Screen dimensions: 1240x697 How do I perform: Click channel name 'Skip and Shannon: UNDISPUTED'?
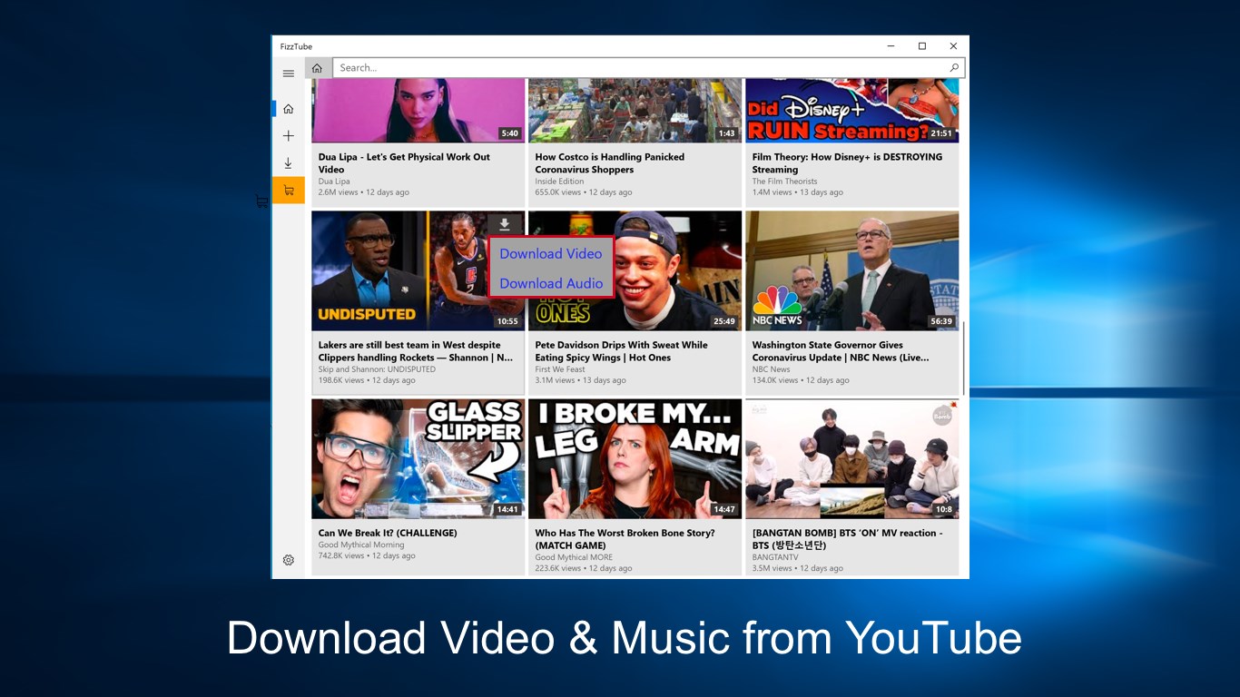[377, 369]
